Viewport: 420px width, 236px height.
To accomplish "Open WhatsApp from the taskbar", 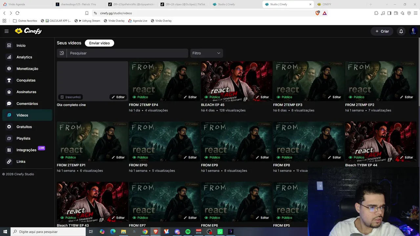I will click(220, 232).
